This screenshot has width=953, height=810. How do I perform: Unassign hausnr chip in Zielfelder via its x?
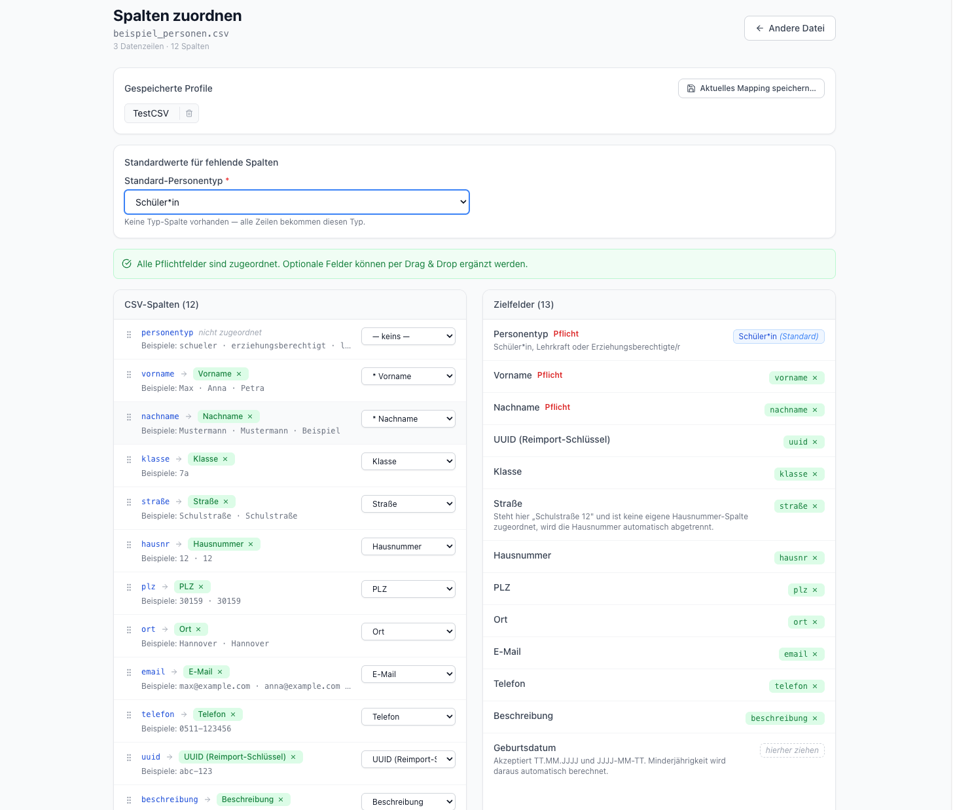815,558
